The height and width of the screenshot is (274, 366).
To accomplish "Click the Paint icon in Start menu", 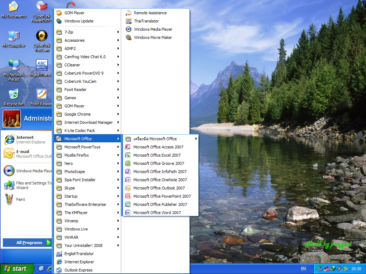I will [x=9, y=199].
